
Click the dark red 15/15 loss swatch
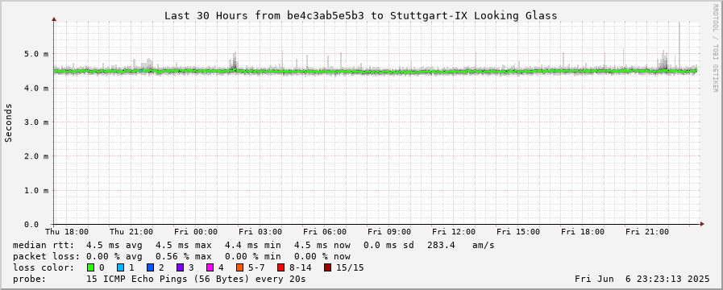click(327, 267)
